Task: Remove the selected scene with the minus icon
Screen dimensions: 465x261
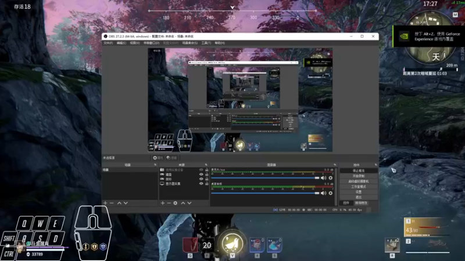Action: (x=112, y=203)
